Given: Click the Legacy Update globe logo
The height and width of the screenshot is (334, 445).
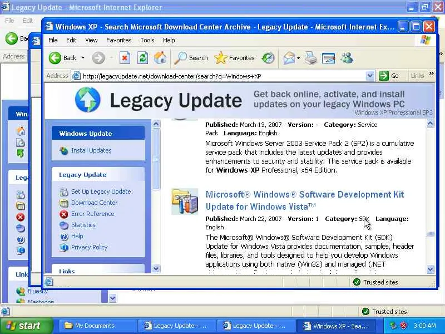Looking at the screenshot, I should pos(88,100).
